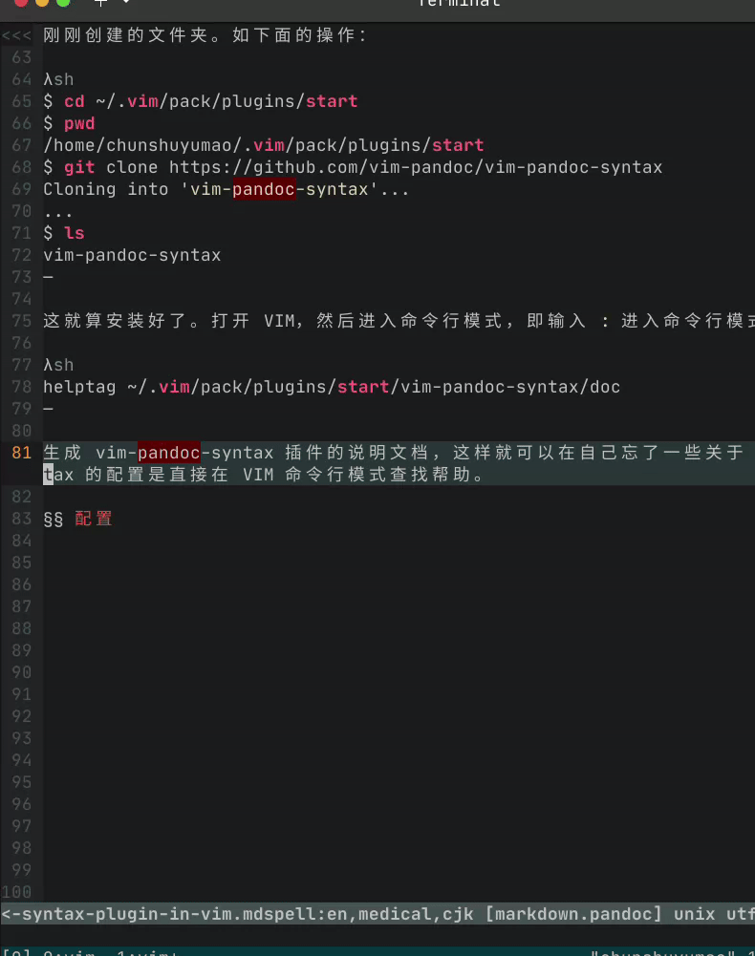
Task: Click the 'ls' command on line 71
Action: pyautogui.click(x=74, y=233)
